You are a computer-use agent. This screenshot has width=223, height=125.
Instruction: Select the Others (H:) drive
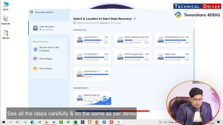click(173, 57)
